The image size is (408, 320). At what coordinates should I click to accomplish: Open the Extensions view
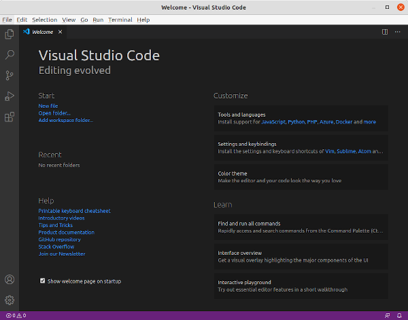coord(9,117)
